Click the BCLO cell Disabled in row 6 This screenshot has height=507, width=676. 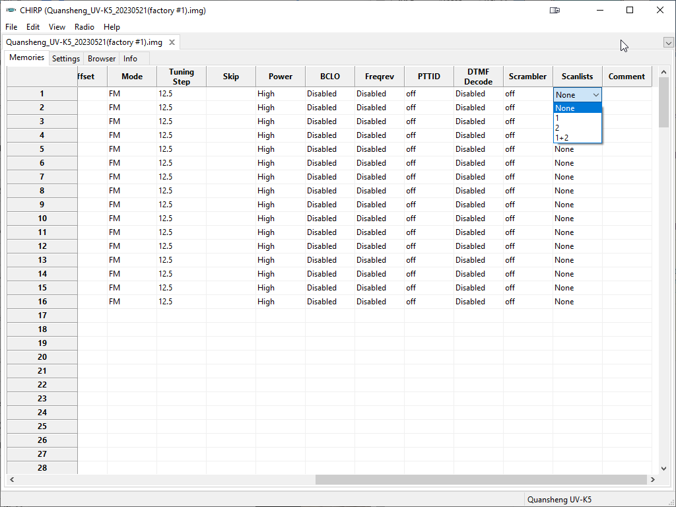[330, 163]
